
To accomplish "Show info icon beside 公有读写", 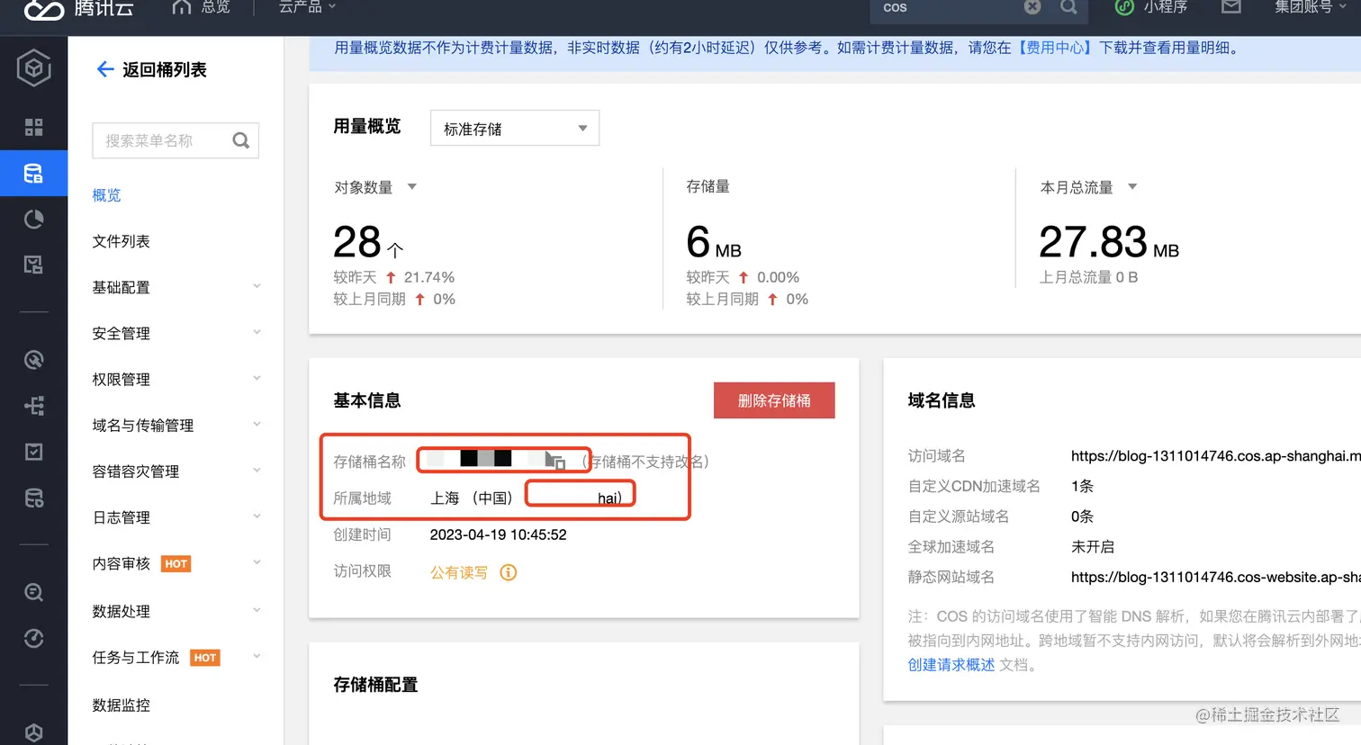I will click(509, 572).
